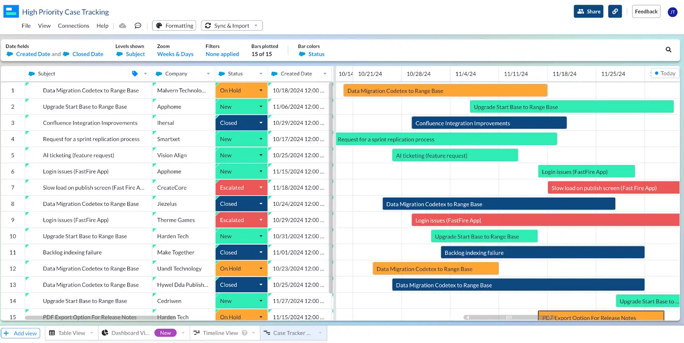Click the Salesforce icon beside Company header
Screen dimensions: 684x343
click(x=159, y=74)
